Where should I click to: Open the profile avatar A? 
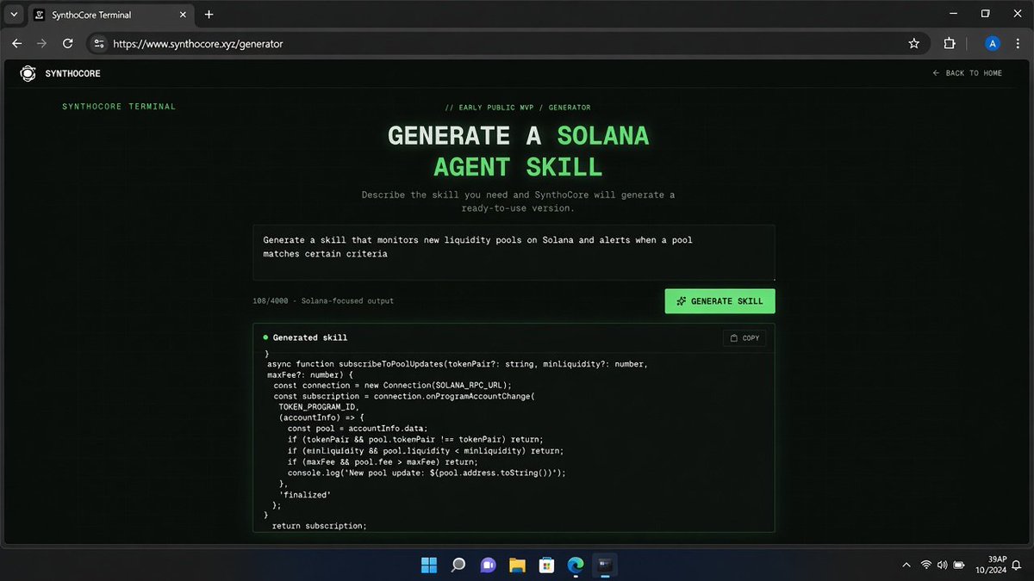tap(992, 43)
